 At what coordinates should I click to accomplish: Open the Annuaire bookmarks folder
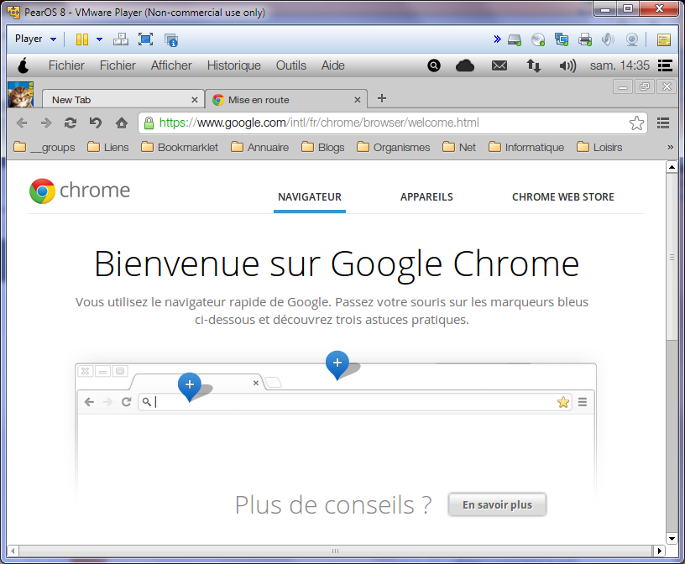coord(259,147)
